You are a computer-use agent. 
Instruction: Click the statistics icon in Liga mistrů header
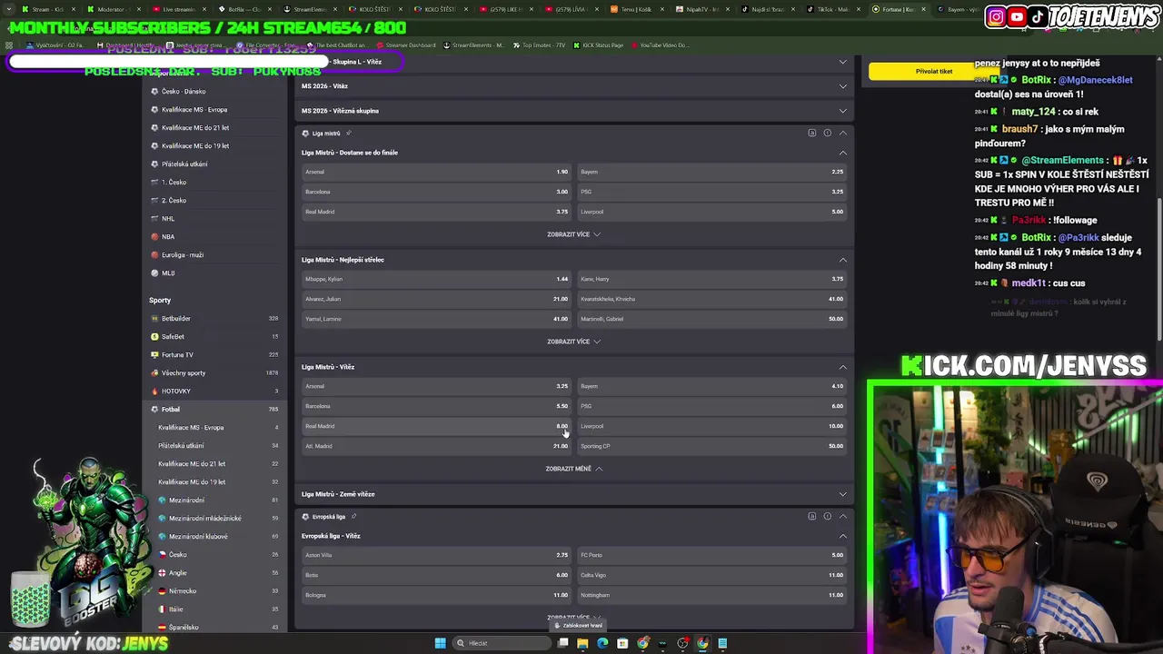pyautogui.click(x=811, y=134)
